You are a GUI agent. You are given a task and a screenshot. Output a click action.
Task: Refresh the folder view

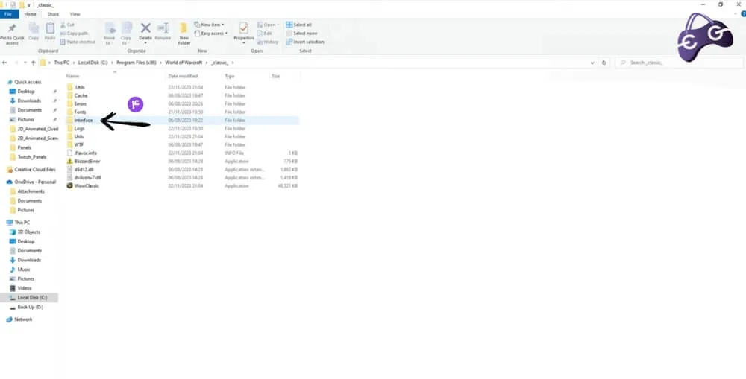(x=604, y=63)
